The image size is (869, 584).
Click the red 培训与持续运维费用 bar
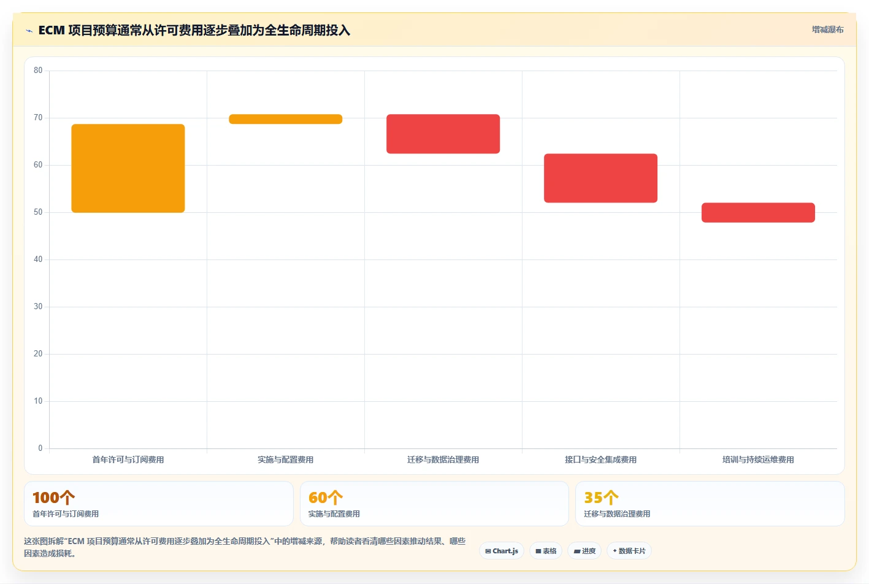(759, 212)
